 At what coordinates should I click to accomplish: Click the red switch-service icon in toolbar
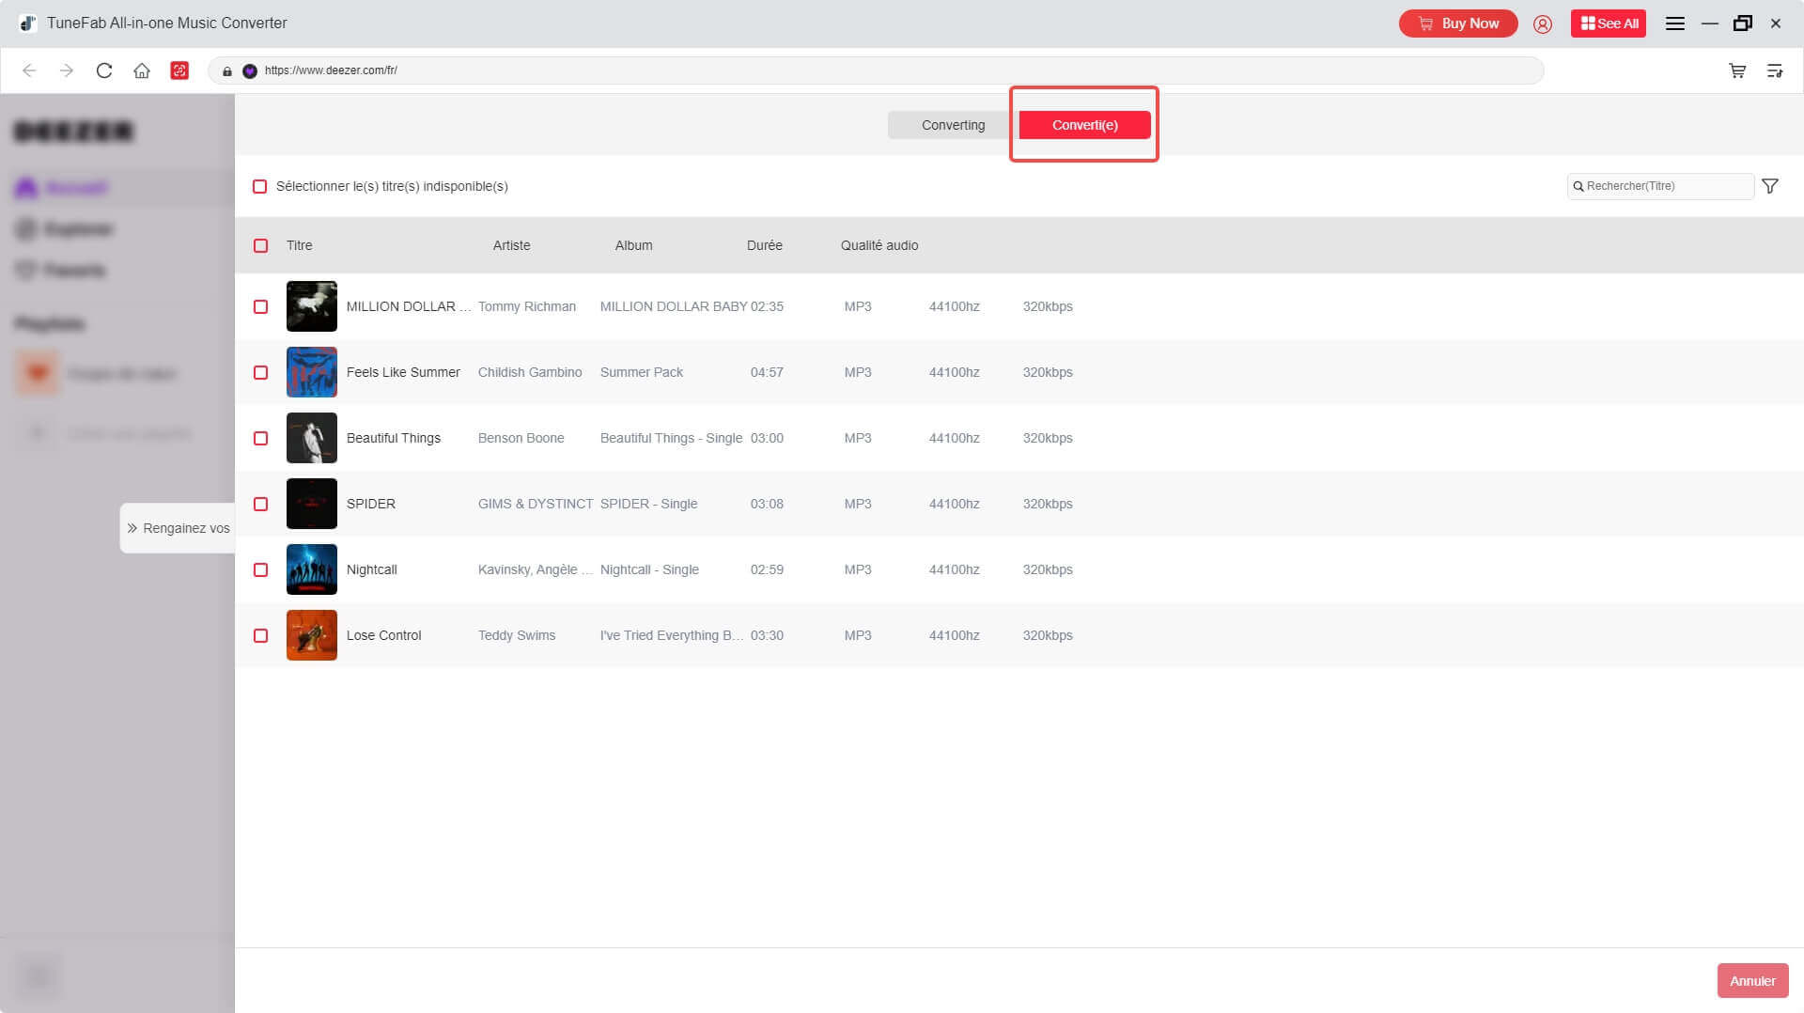(179, 70)
